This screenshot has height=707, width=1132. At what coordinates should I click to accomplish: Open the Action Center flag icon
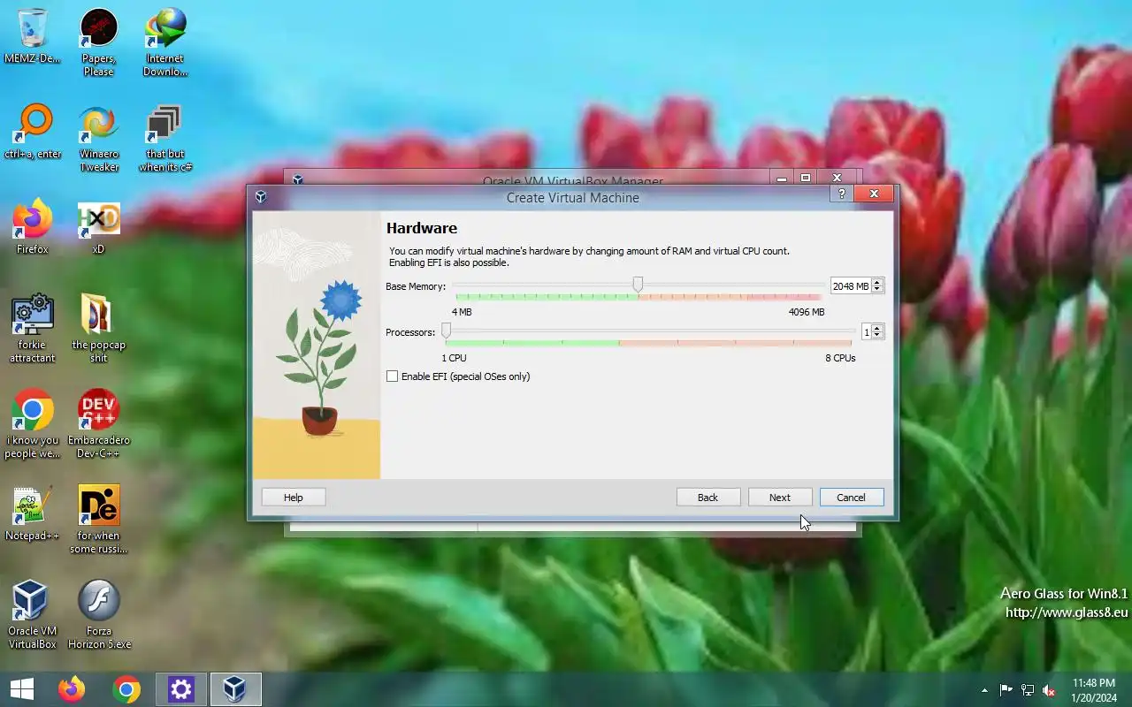pos(1006,690)
